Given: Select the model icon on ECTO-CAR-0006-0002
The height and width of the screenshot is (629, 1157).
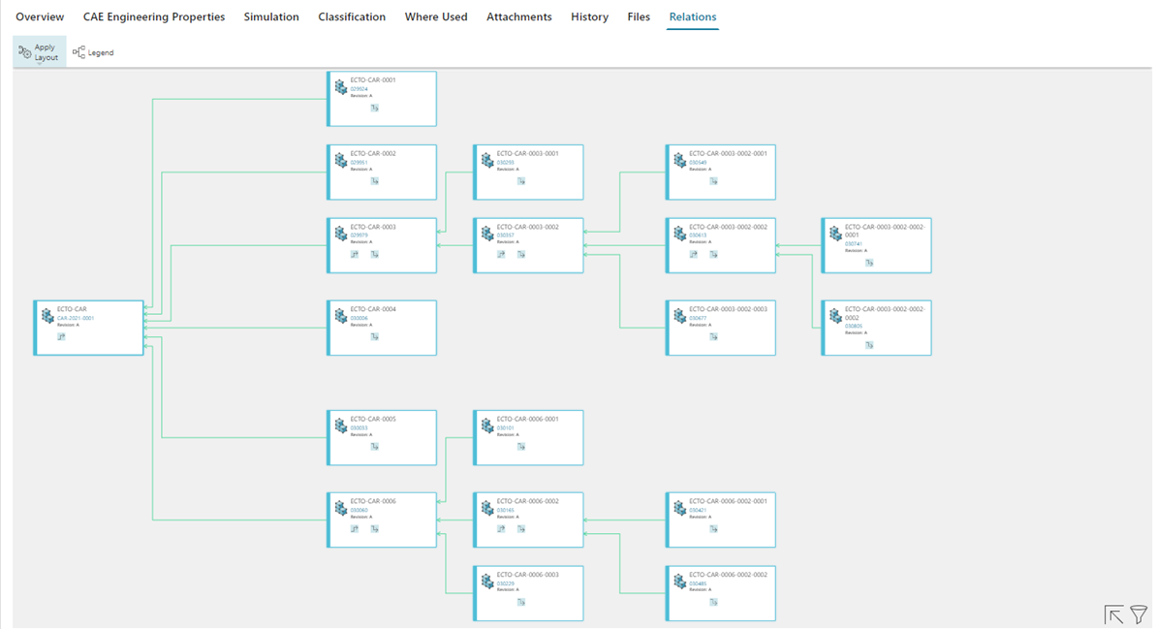Looking at the screenshot, I should click(x=487, y=508).
